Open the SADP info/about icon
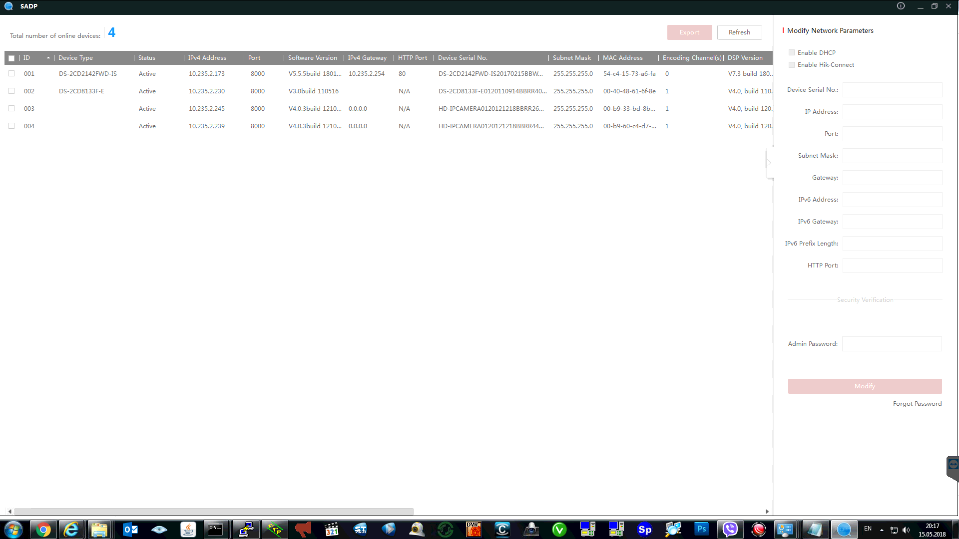Screen dimensions: 959x539 click(x=901, y=6)
